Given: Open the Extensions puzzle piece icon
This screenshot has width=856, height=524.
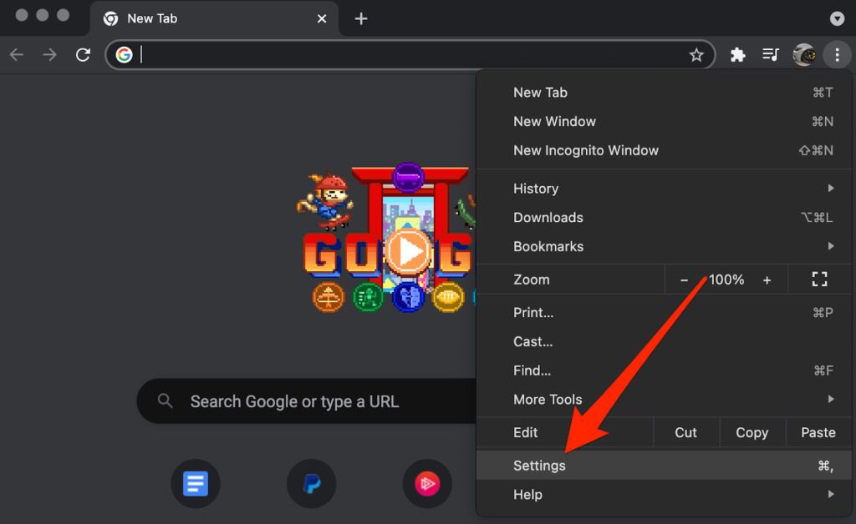Looking at the screenshot, I should [x=737, y=54].
